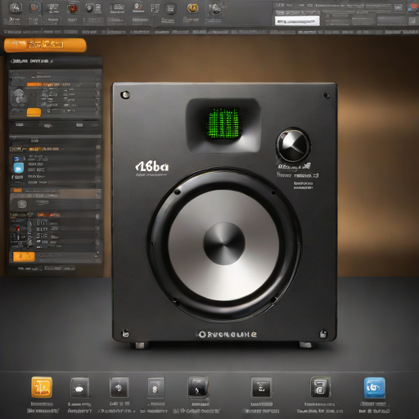Viewport: 419px width, 419px height.
Task: Open the blue icon in the bottom dock
Action: 375,388
